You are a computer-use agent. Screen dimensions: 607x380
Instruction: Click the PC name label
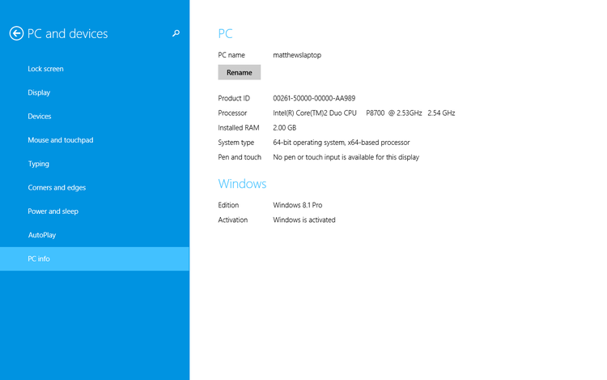(x=231, y=55)
